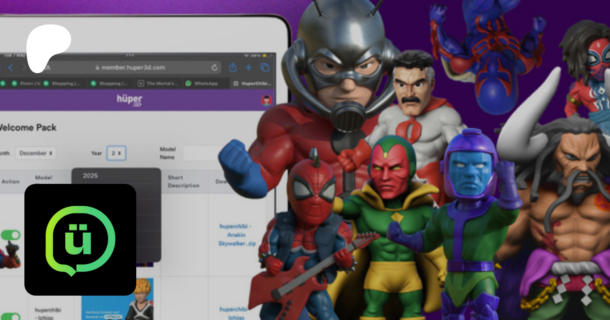The height and width of the screenshot is (320, 610).
Task: Add a new tab with plus icon
Action: 248,68
